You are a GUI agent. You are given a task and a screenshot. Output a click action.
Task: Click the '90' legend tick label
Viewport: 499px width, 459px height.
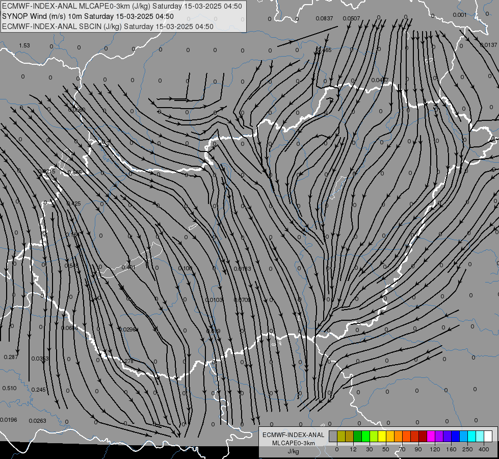pyautogui.click(x=418, y=449)
